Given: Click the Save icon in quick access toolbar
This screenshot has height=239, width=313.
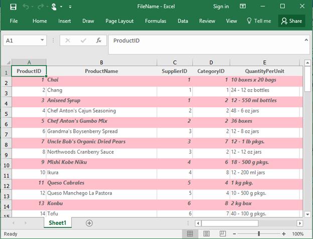Looking at the screenshot, I should pyautogui.click(x=13, y=7).
